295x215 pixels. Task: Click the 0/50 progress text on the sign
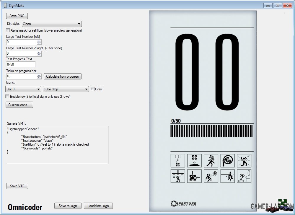tap(176, 121)
